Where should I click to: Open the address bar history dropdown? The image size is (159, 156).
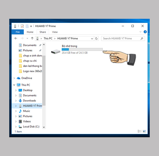click(x=92, y=38)
